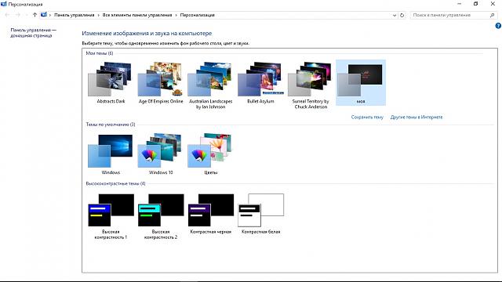
Task: Choose the Windows 10 theme
Action: point(161,154)
